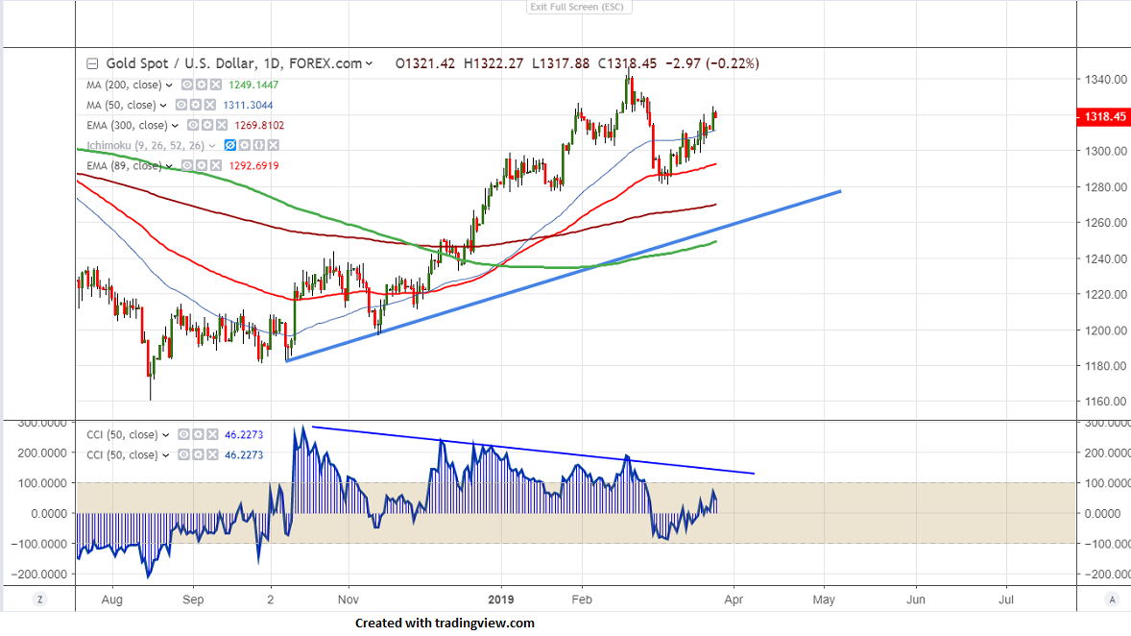Click the Aug label on time axis
1131x636 pixels.
(x=111, y=599)
